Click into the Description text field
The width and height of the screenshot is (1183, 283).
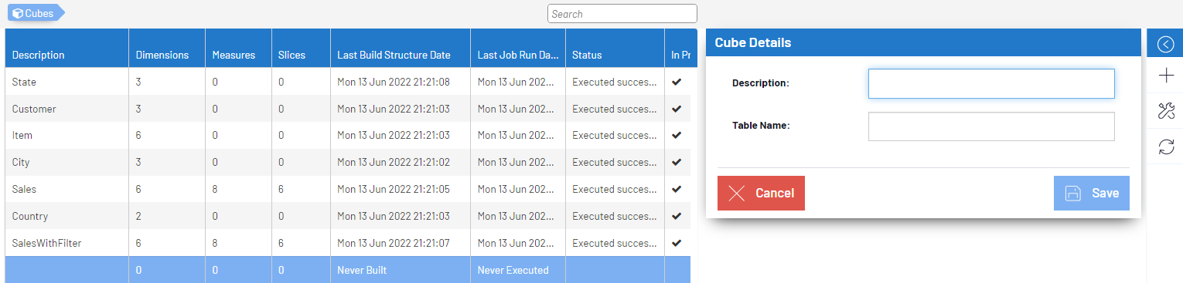[x=991, y=83]
